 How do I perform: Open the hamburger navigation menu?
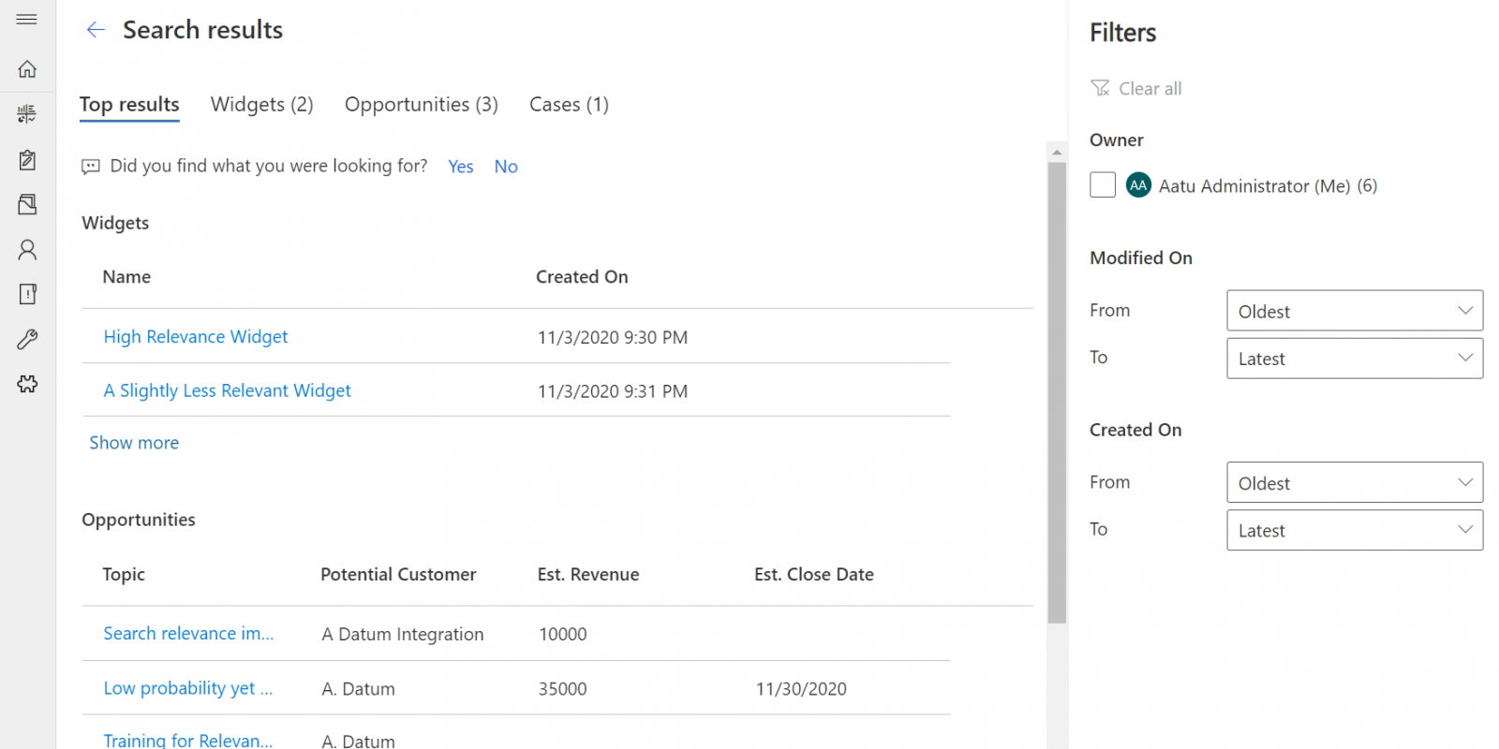click(27, 19)
